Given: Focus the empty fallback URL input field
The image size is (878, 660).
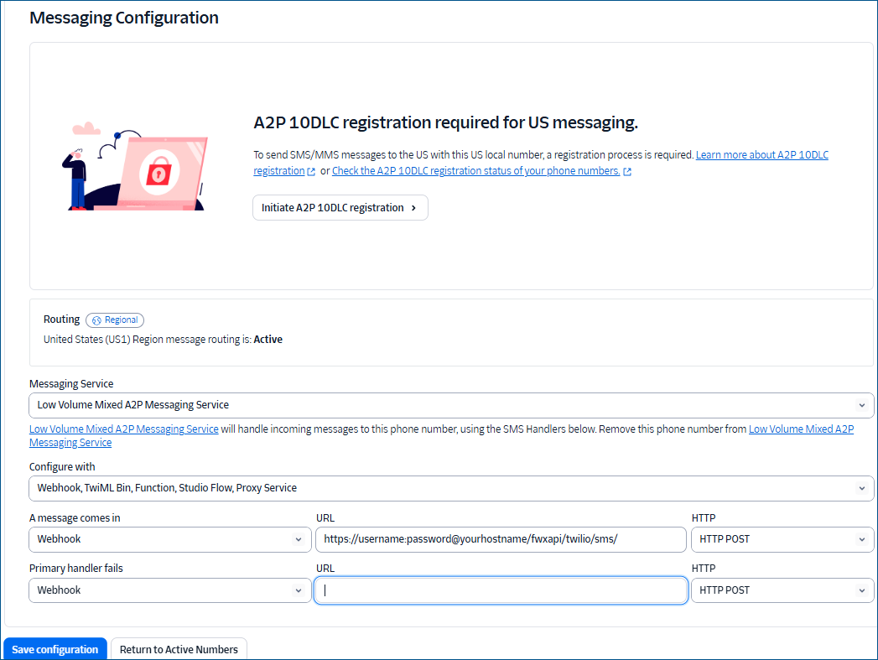Looking at the screenshot, I should 500,590.
